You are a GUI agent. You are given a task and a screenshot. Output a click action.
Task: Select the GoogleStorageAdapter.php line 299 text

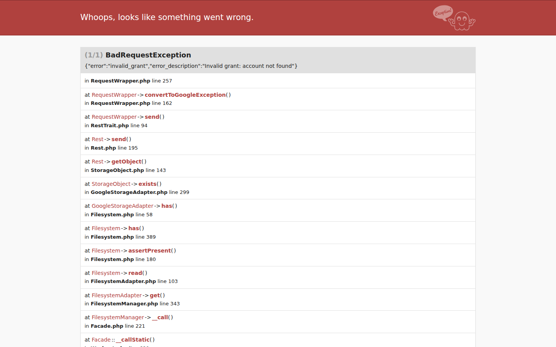(x=137, y=192)
